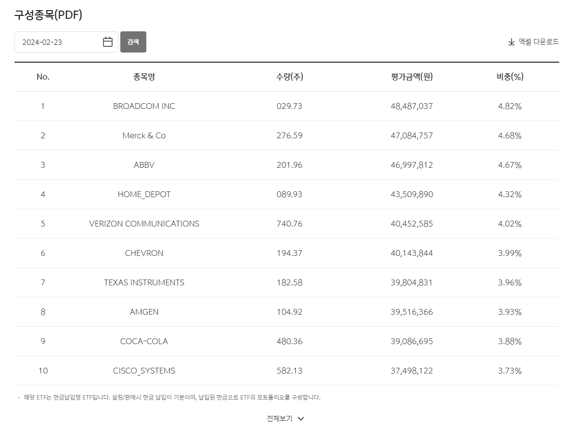The image size is (578, 427).
Task: Click the 3.96% weight value
Action: 510,282
